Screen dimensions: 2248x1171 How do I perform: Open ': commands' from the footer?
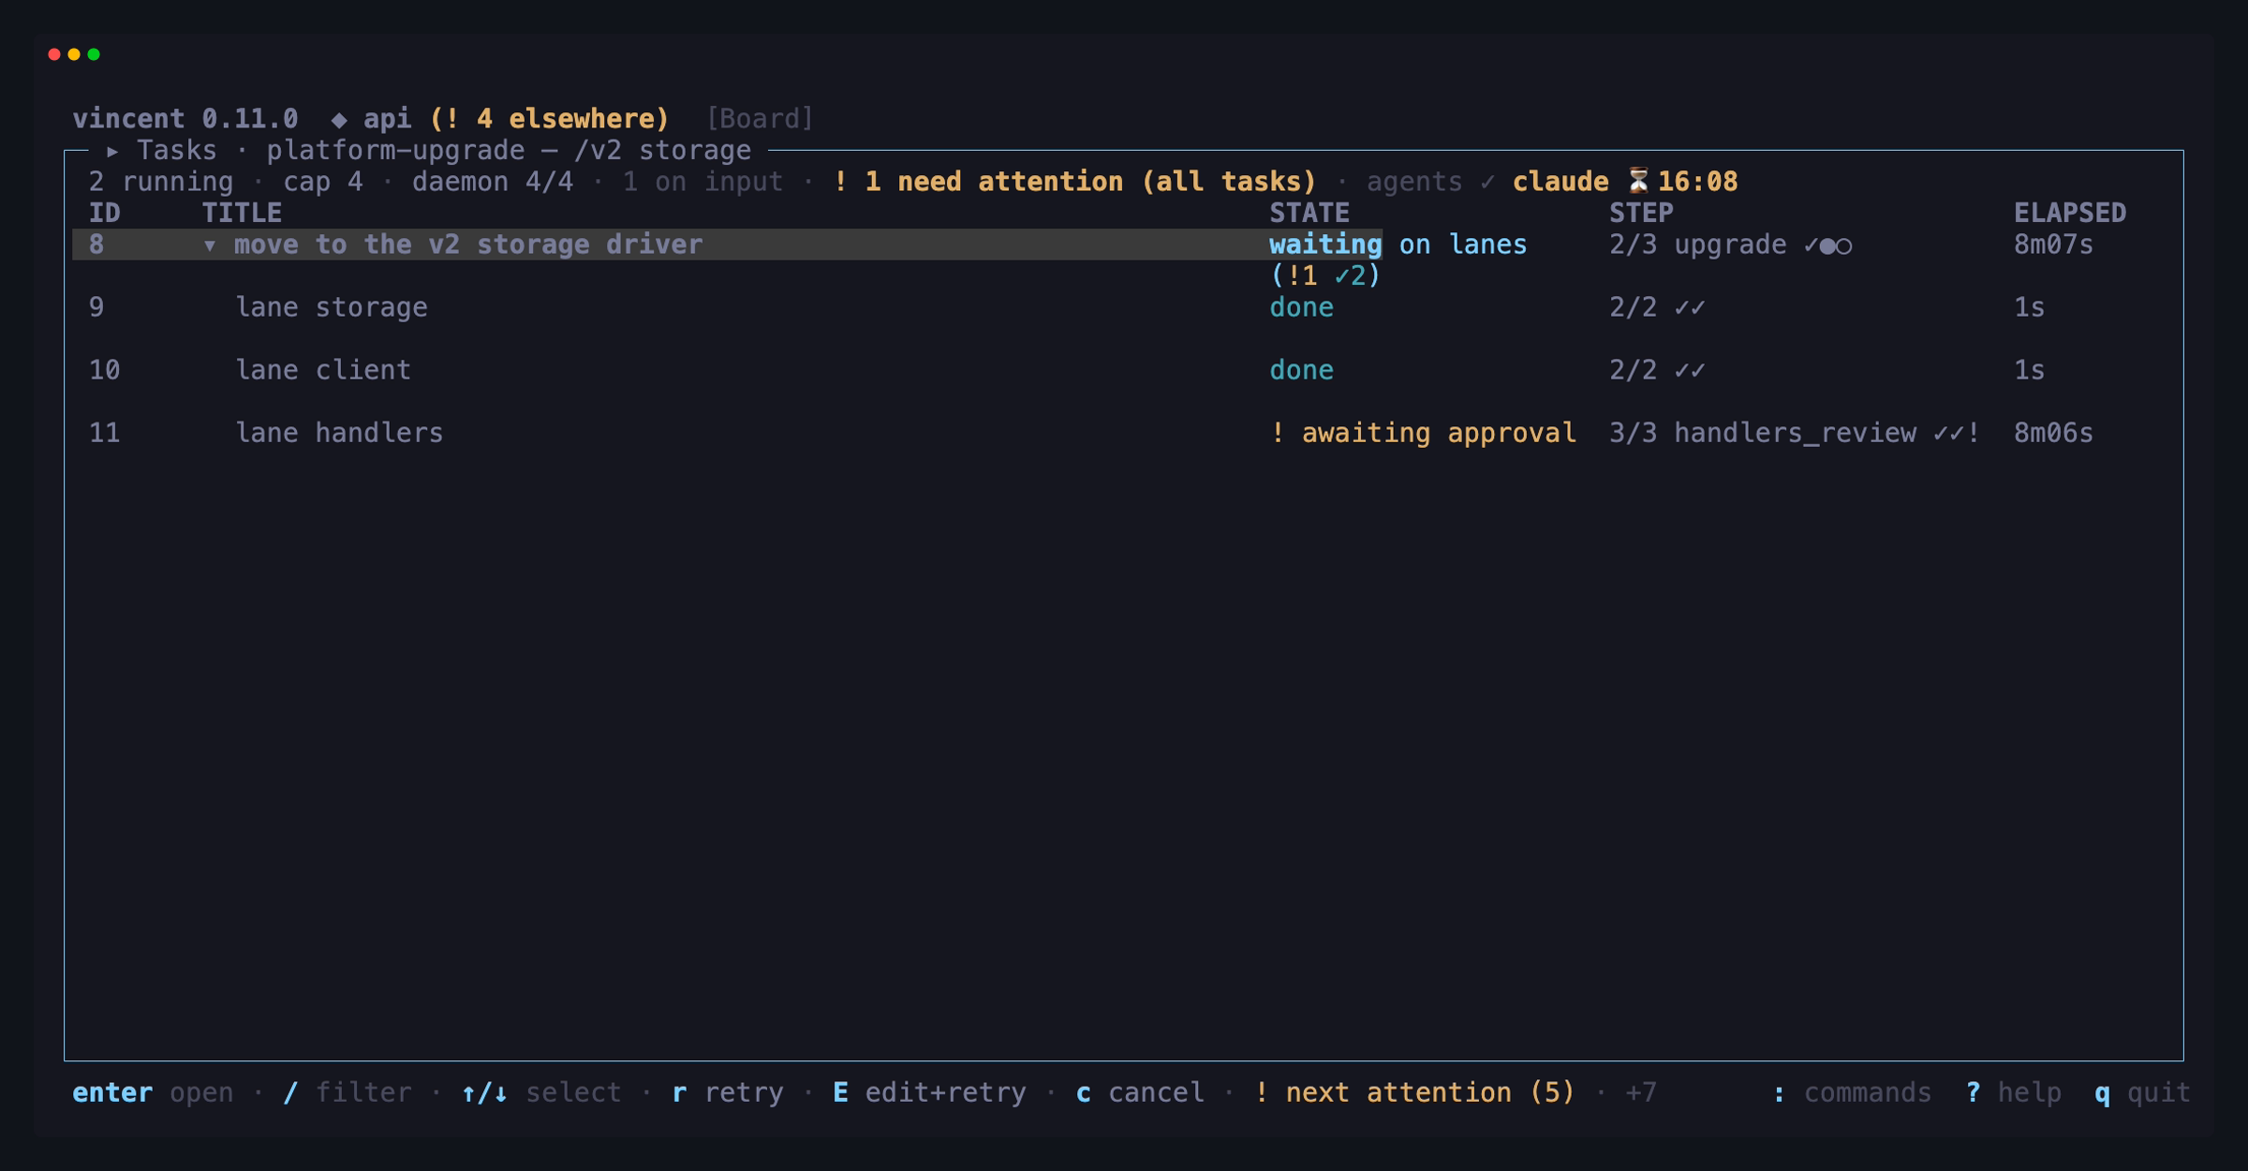coord(1852,1092)
